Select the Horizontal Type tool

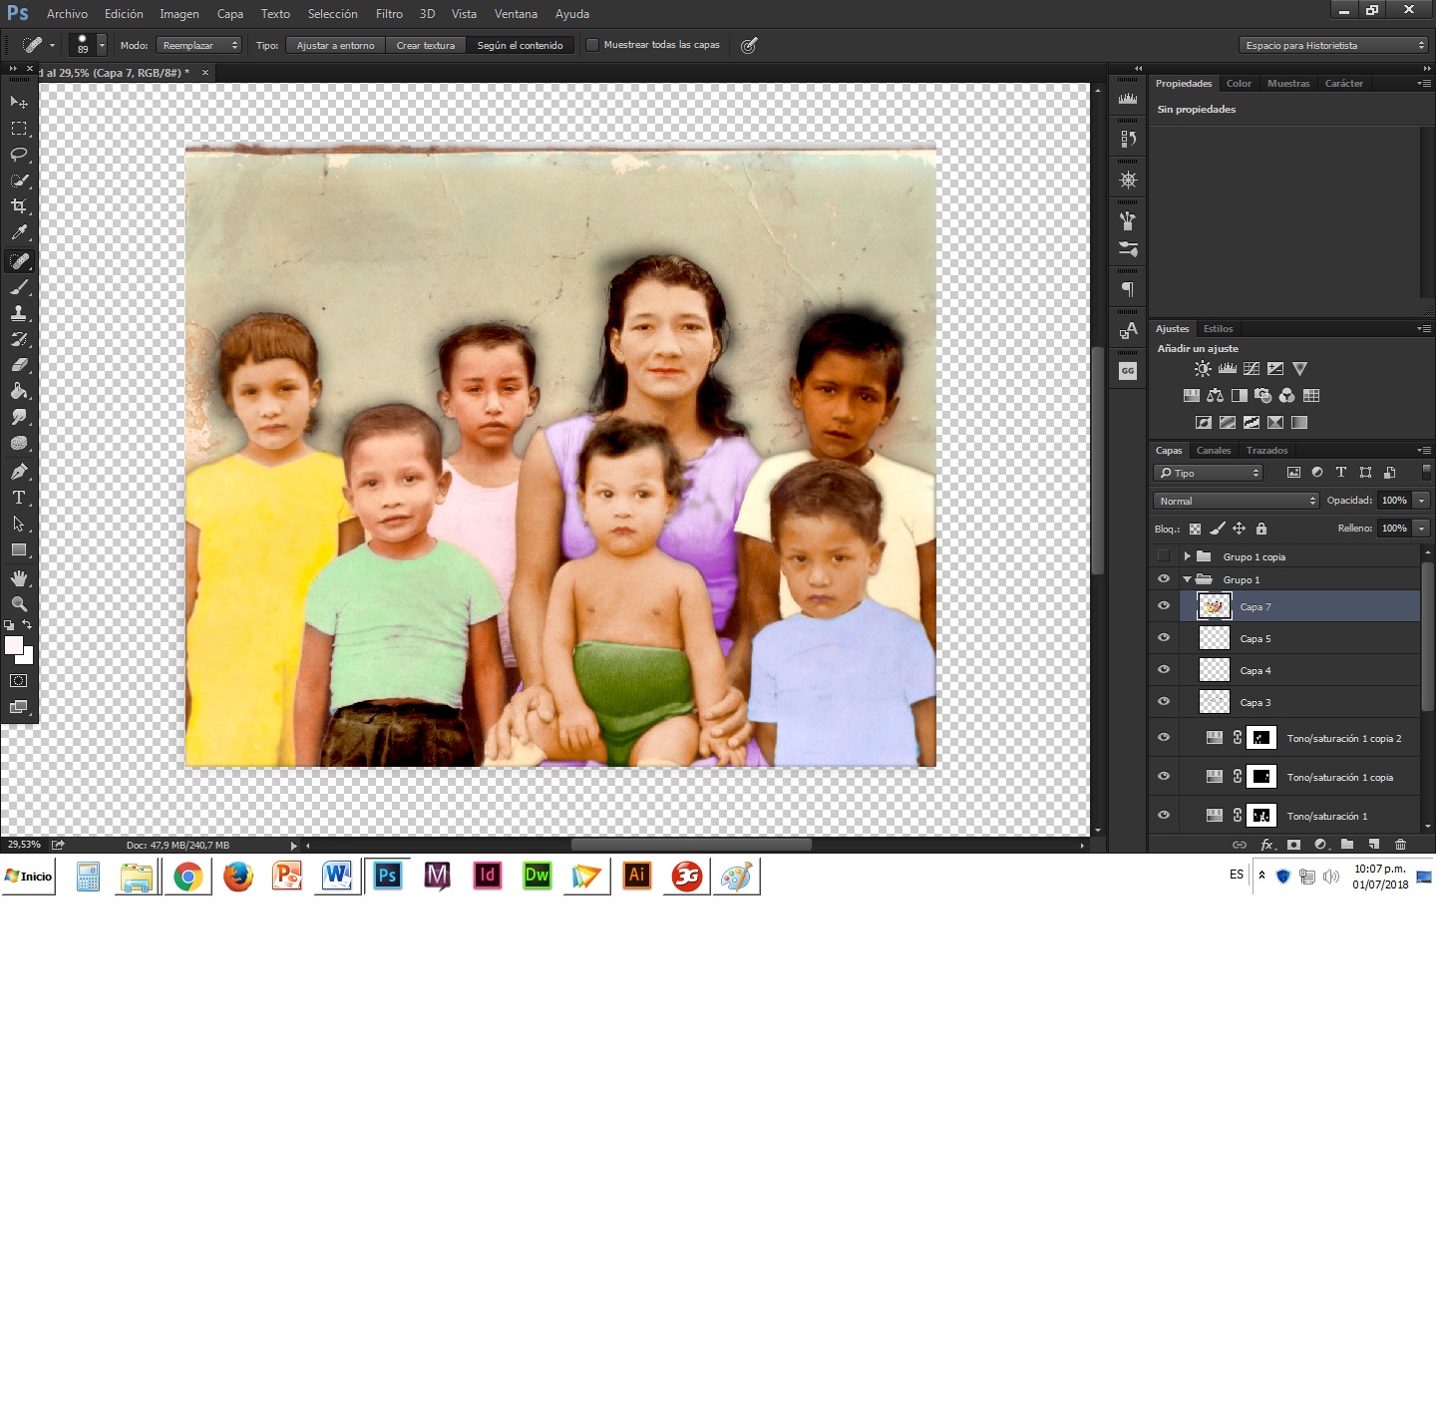tap(19, 497)
